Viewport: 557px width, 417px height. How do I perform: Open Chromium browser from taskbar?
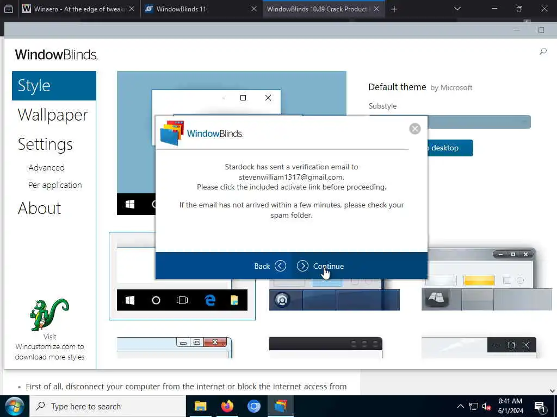(x=253, y=406)
